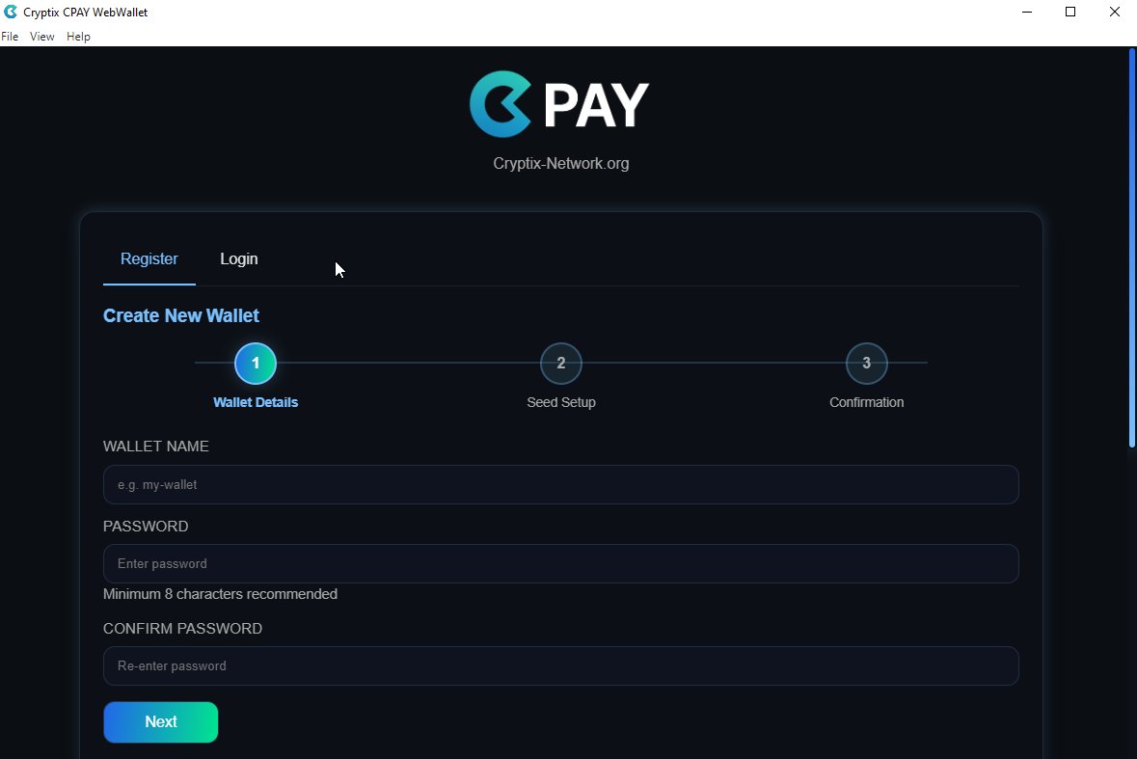Open the View menu

pos(42,37)
